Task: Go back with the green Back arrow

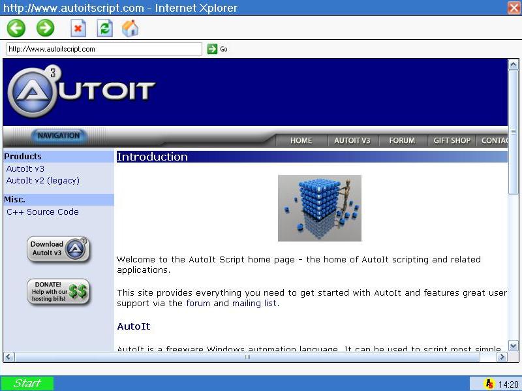Action: pos(16,28)
